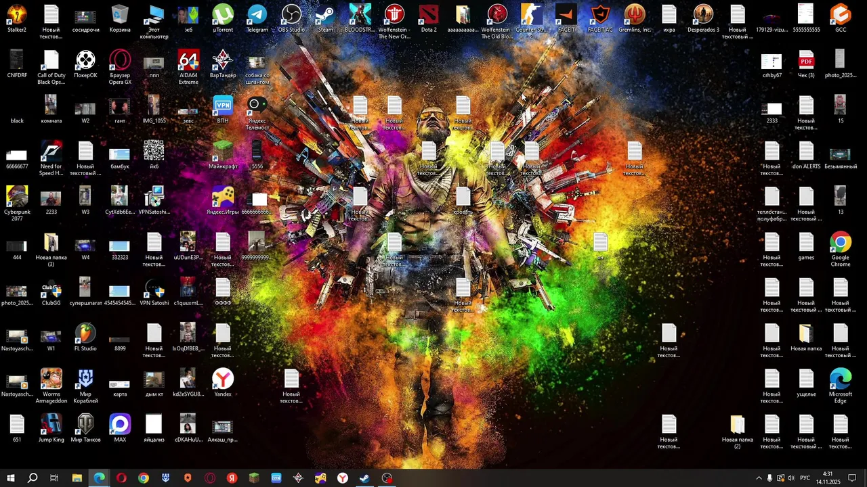Image resolution: width=867 pixels, height=487 pixels.
Task: Open the ВПН desktop icon
Action: [x=222, y=110]
